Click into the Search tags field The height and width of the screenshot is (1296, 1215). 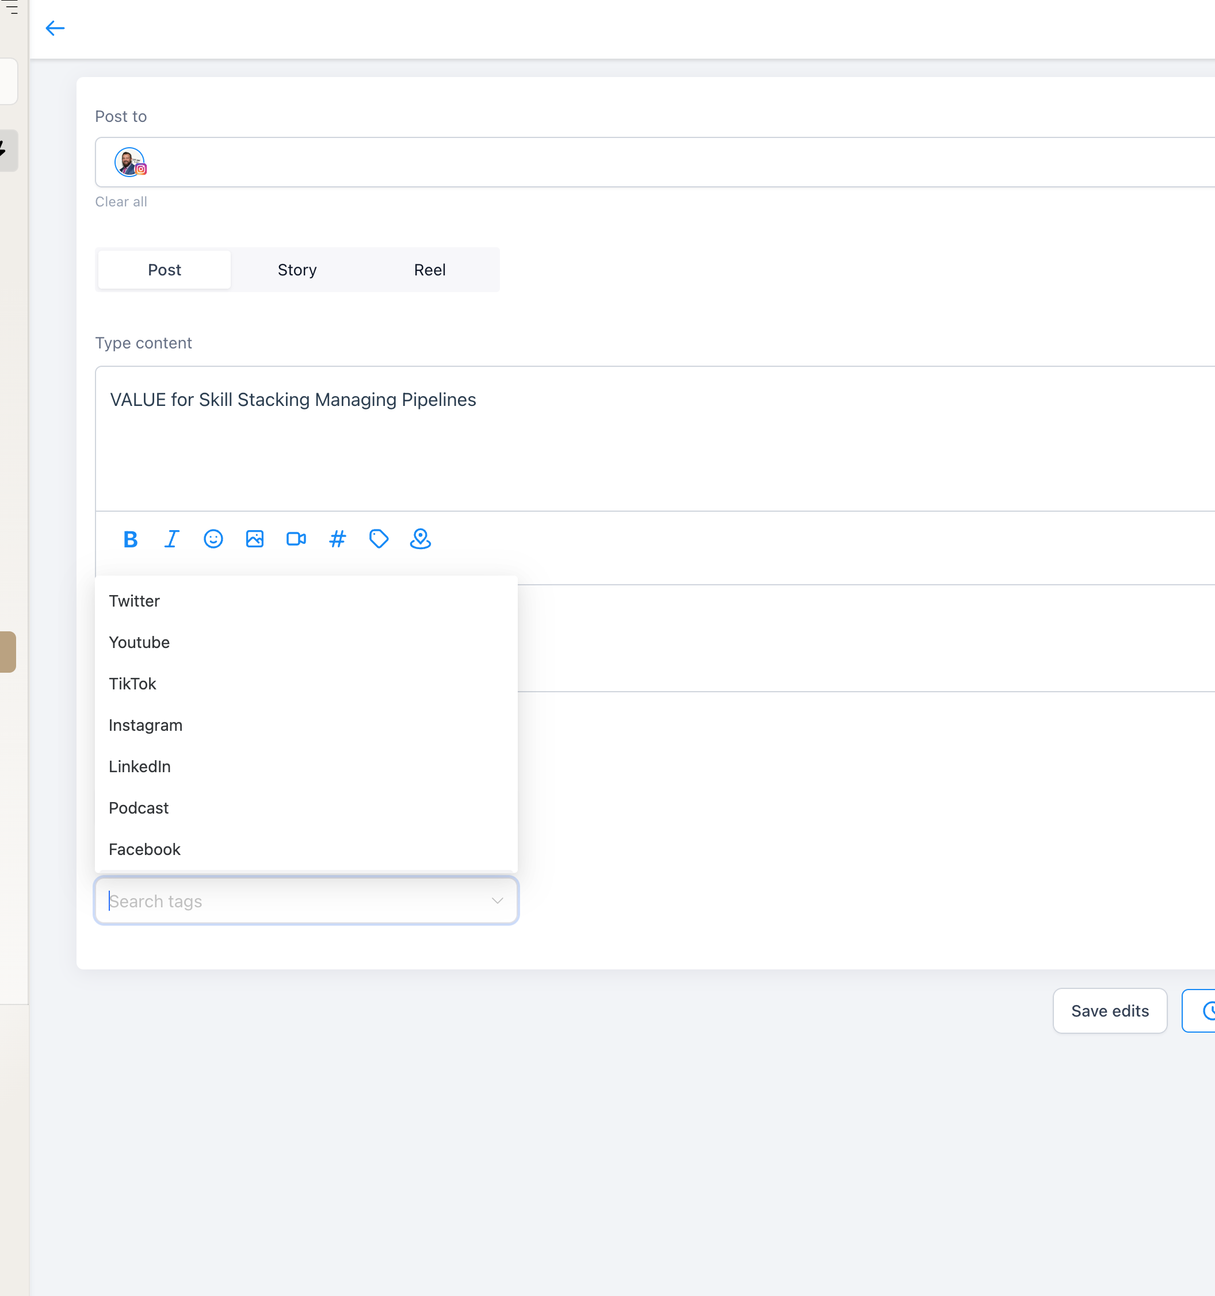[307, 900]
